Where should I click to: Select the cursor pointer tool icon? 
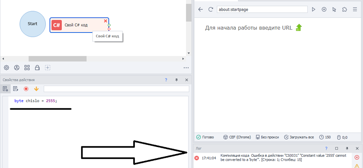pyautogui.click(x=334, y=9)
